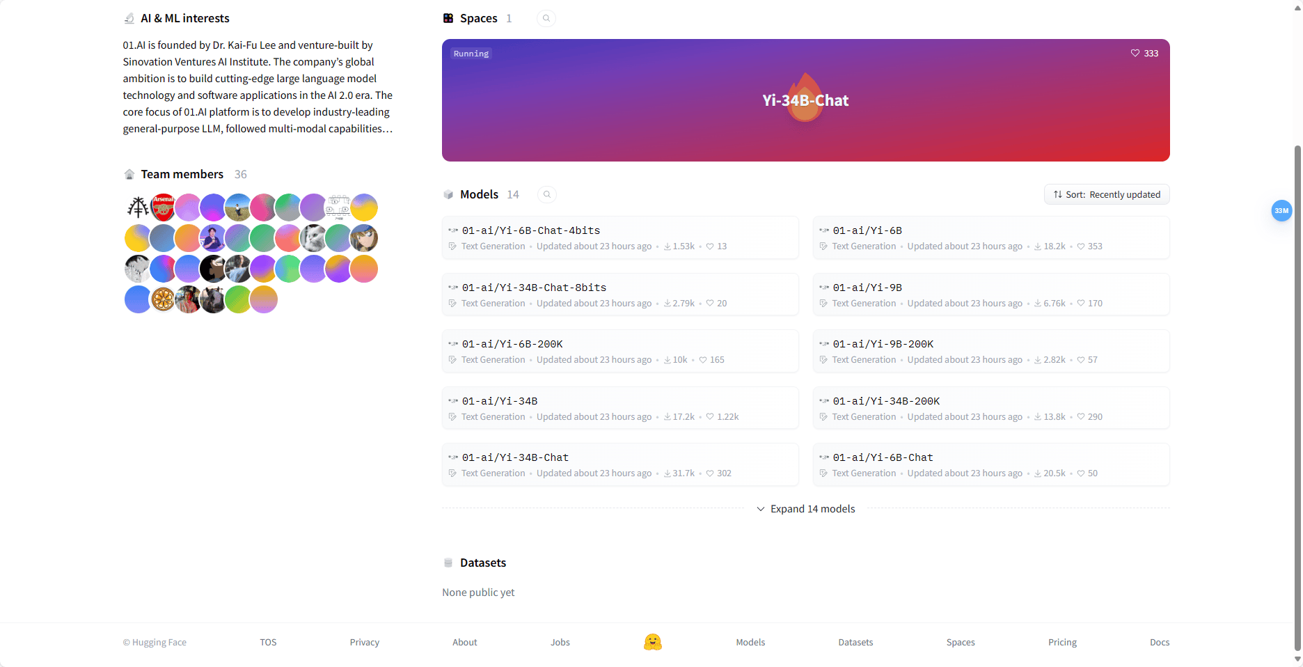Click the 333 likes count on space card
Viewport: 1303px width, 667px height.
[1151, 53]
